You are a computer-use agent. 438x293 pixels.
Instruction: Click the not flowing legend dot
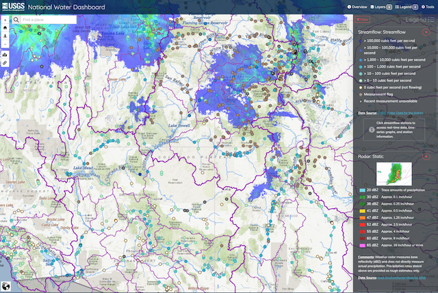361,87
